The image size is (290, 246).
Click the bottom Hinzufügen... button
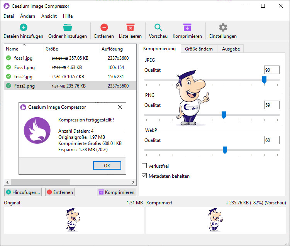(x=23, y=192)
